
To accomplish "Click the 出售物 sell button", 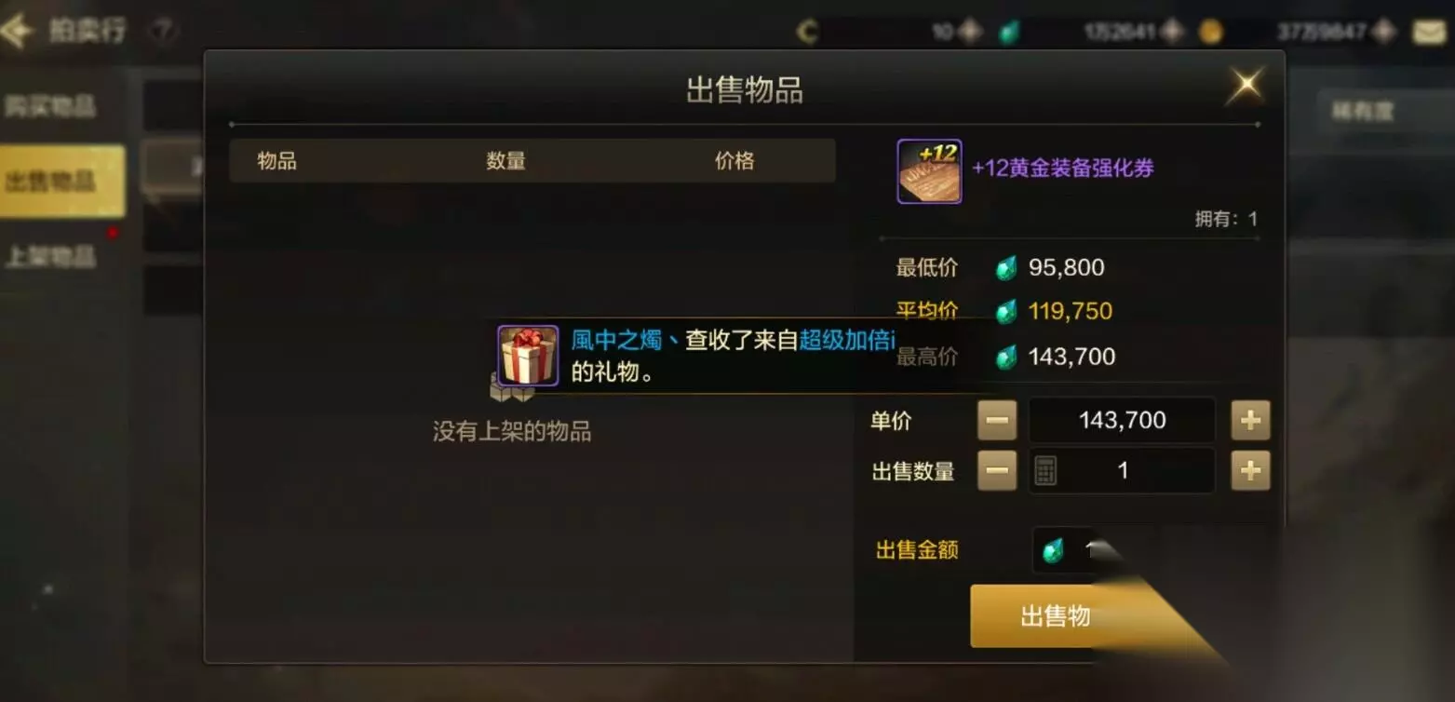I will tap(1056, 615).
